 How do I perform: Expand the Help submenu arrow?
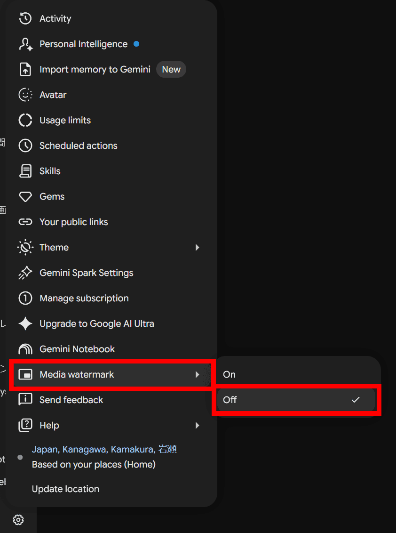[198, 425]
